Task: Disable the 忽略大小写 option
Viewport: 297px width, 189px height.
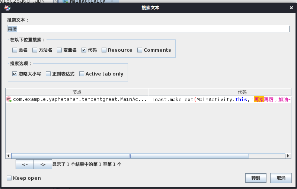Action: click(x=15, y=74)
